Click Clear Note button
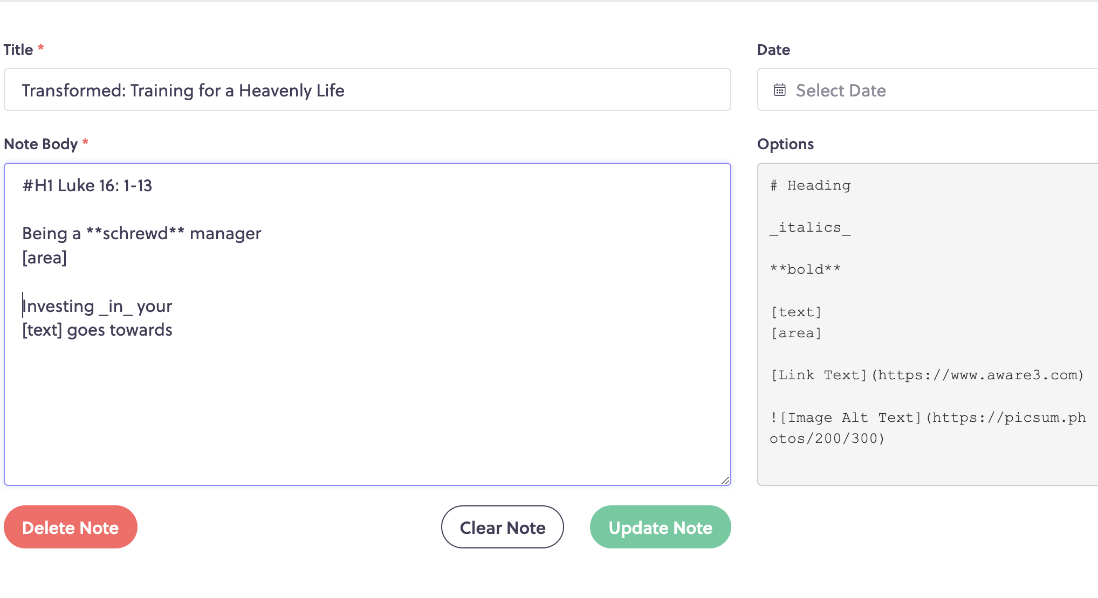 click(x=503, y=527)
